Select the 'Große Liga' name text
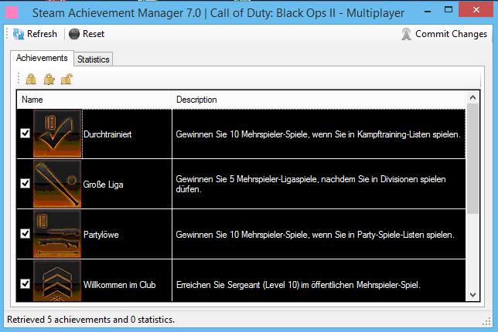498x332 pixels. coord(103,185)
